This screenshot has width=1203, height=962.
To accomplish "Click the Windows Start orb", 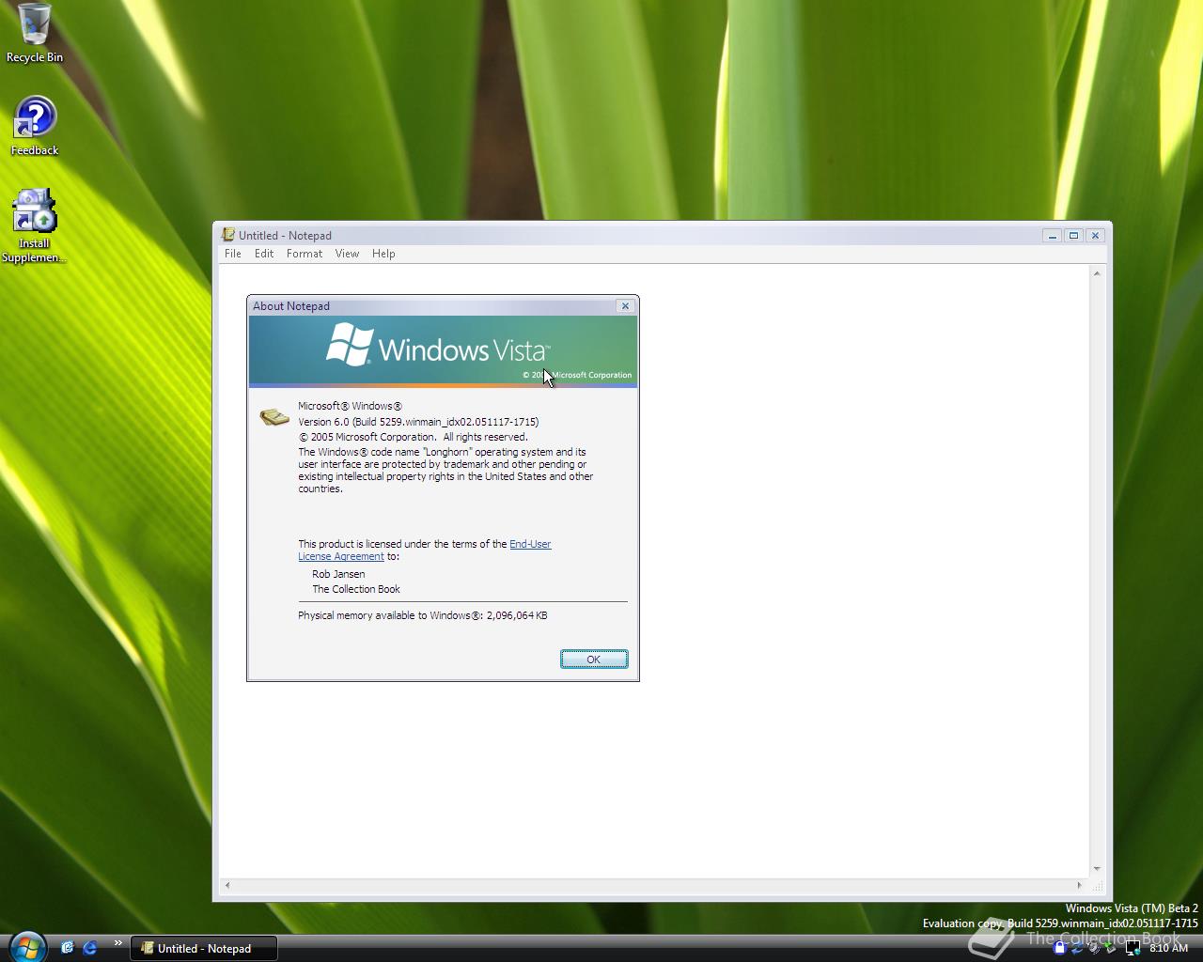I will (27, 947).
